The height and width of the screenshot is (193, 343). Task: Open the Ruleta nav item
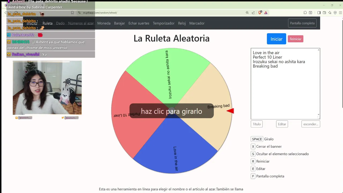coord(47,23)
